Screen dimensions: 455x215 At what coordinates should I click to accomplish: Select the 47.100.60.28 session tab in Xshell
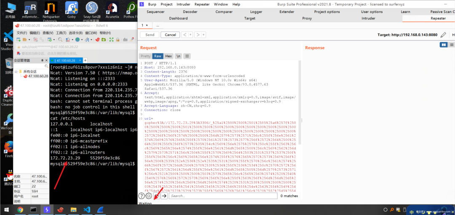[x=66, y=61]
